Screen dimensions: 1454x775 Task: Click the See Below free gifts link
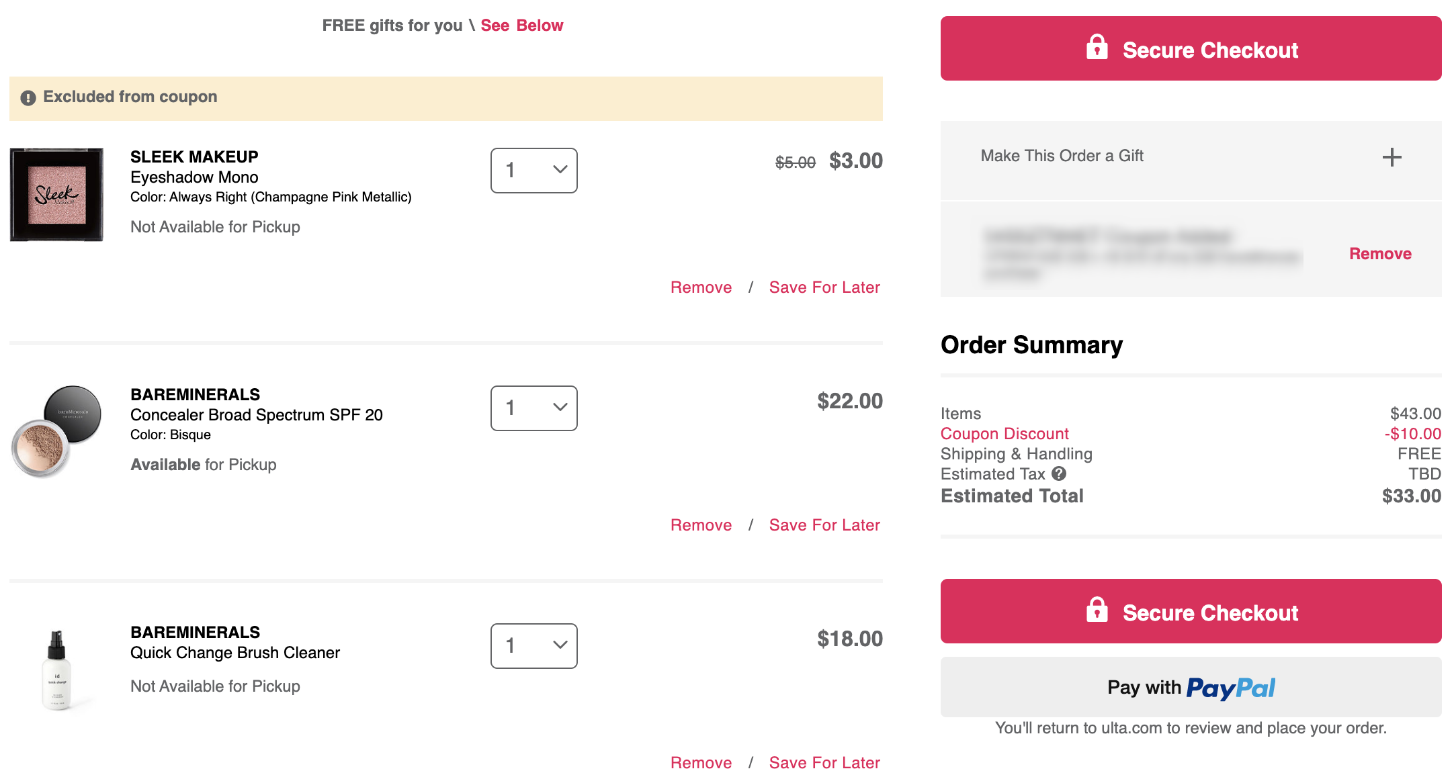[521, 26]
